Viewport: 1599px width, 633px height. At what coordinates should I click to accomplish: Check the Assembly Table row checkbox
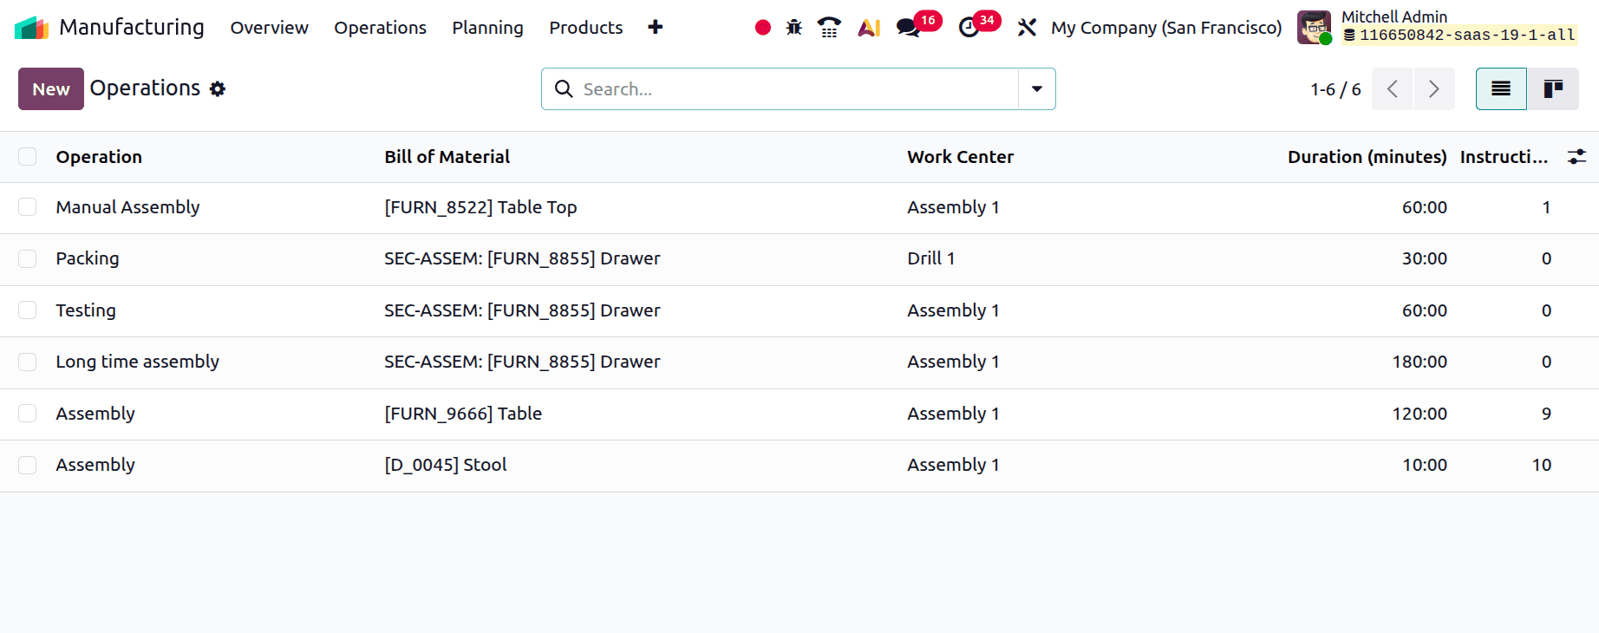point(28,413)
